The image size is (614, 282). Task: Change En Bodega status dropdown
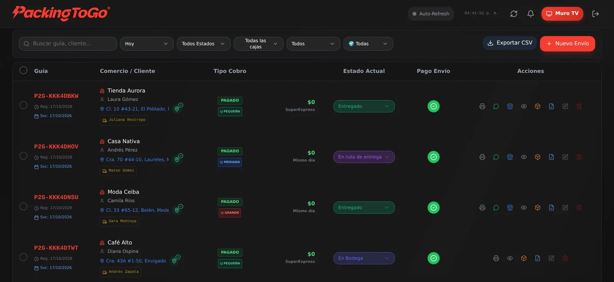[364, 258]
